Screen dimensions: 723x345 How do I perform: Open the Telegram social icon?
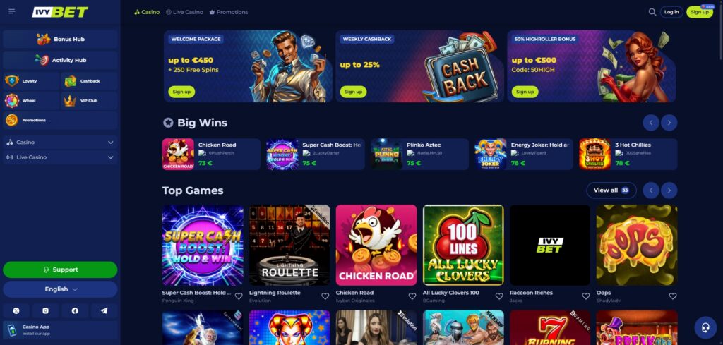(x=104, y=311)
